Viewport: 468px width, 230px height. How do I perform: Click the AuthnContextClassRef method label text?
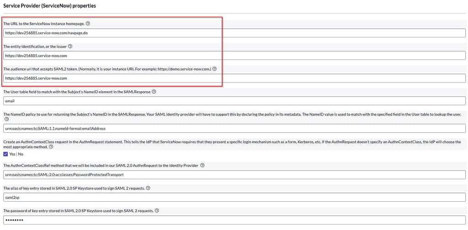[101, 165]
